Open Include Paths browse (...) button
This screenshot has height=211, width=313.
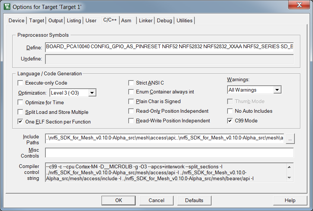click(290, 139)
